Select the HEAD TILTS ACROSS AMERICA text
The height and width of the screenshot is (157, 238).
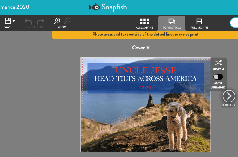coord(146,79)
